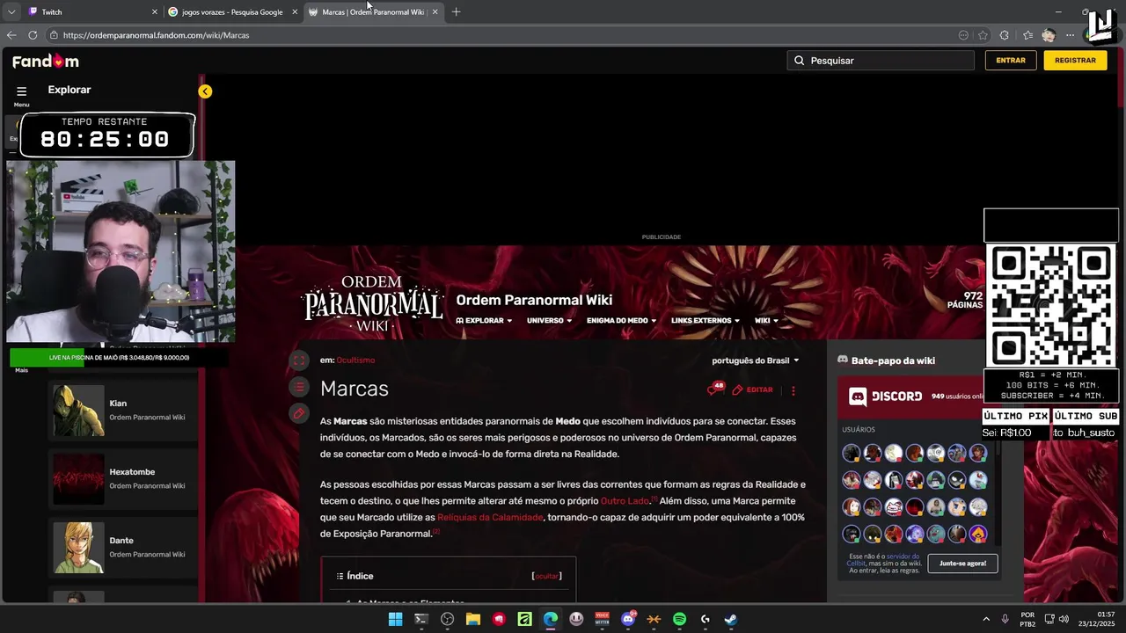Screen dimensions: 1126x633
Task: Open the Kian article thumbnail
Action: (x=78, y=411)
